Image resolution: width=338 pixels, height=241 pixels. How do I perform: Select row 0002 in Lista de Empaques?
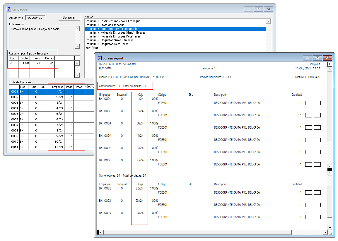point(52,97)
